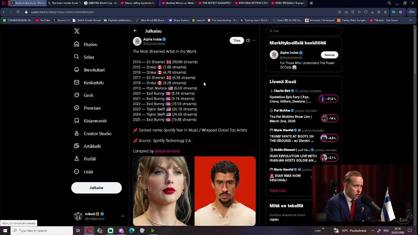Open Windows notification center

pyautogui.click(x=410, y=231)
